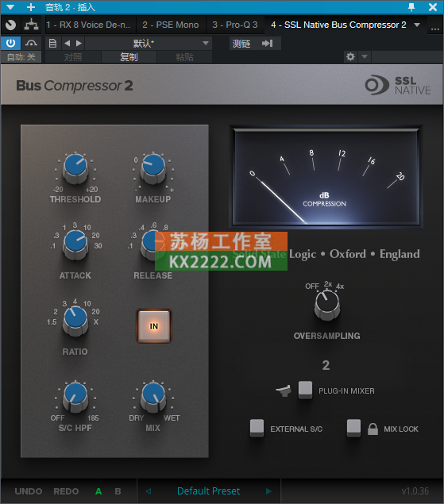This screenshot has height=504, width=444.
Task: Click the DRY/WET MIX knob
Action: click(153, 397)
